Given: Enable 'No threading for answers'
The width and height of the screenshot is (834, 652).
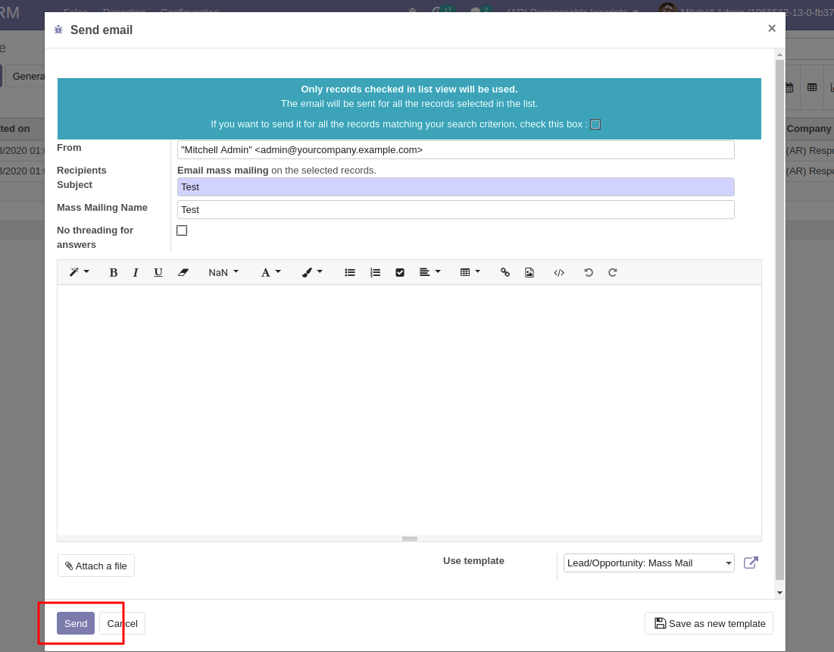Looking at the screenshot, I should [182, 230].
